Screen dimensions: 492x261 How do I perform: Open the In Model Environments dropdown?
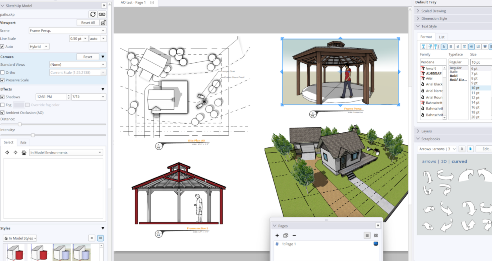point(66,152)
